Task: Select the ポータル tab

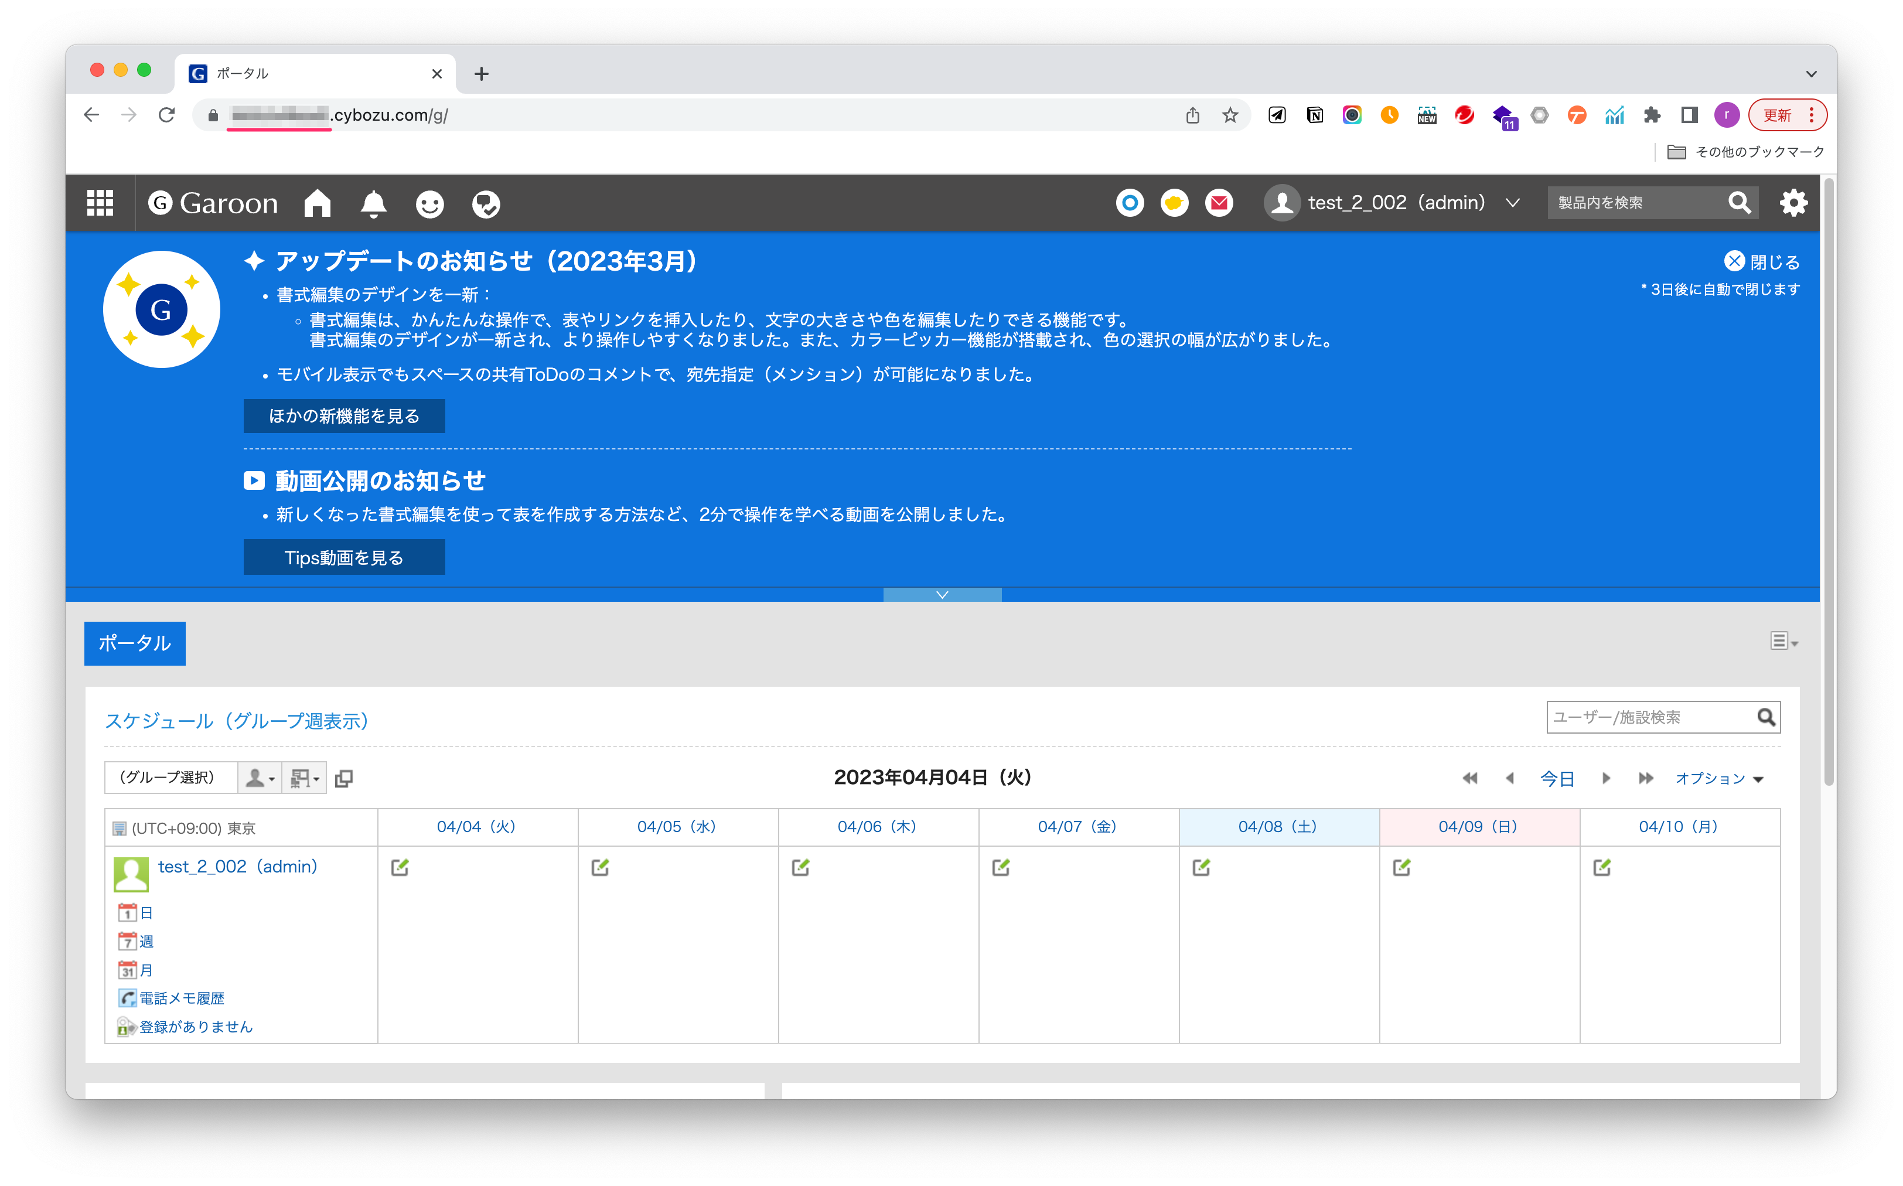Action: pyautogui.click(x=135, y=643)
